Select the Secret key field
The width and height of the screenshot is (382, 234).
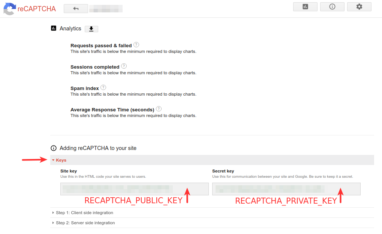pos(286,189)
